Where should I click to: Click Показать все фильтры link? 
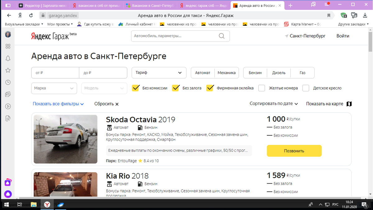click(x=56, y=104)
